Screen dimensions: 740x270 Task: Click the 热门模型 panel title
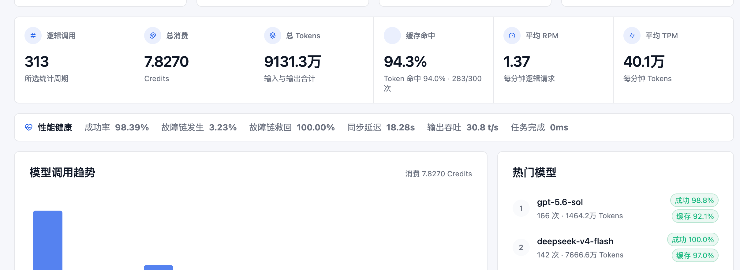pos(534,173)
